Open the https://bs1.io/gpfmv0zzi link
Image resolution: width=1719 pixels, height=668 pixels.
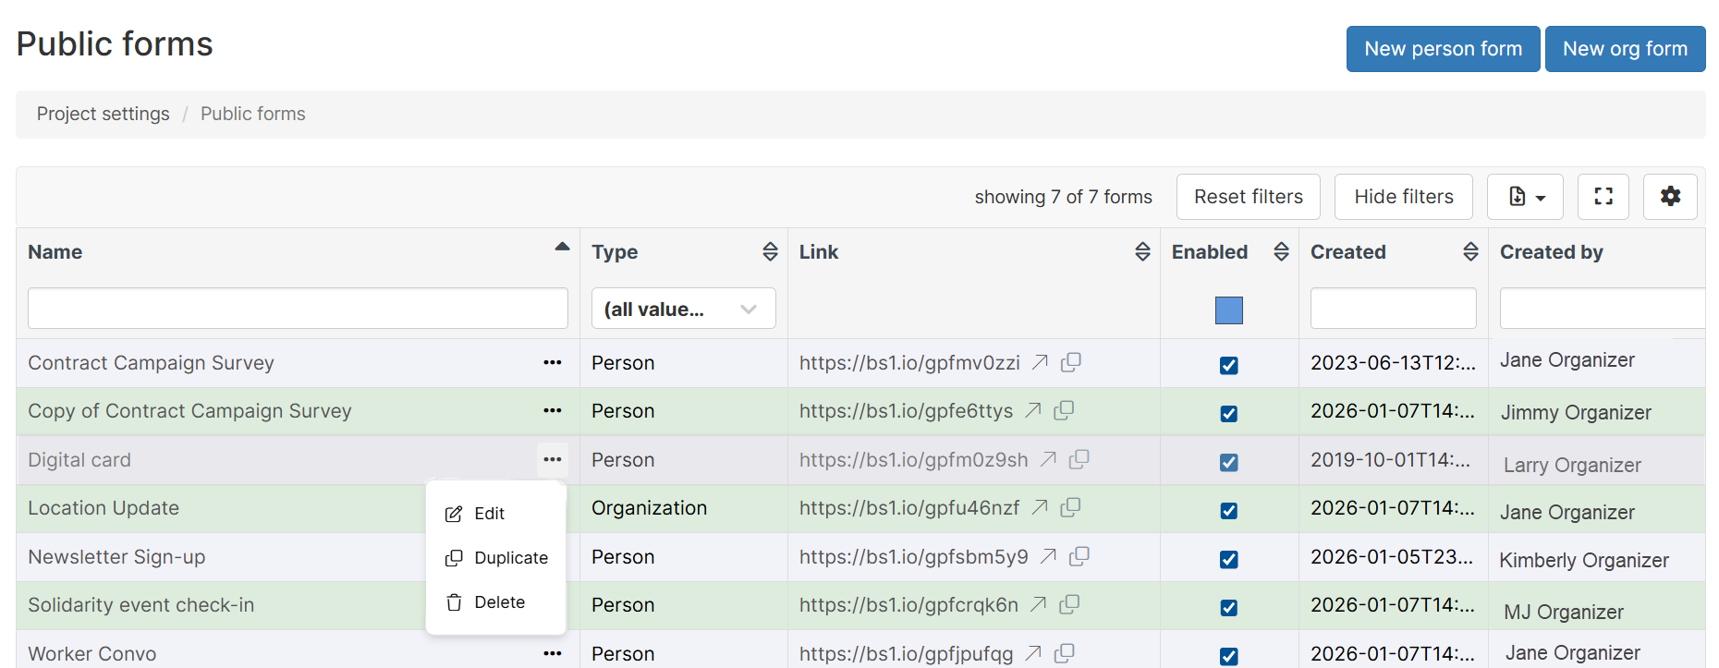point(909,363)
